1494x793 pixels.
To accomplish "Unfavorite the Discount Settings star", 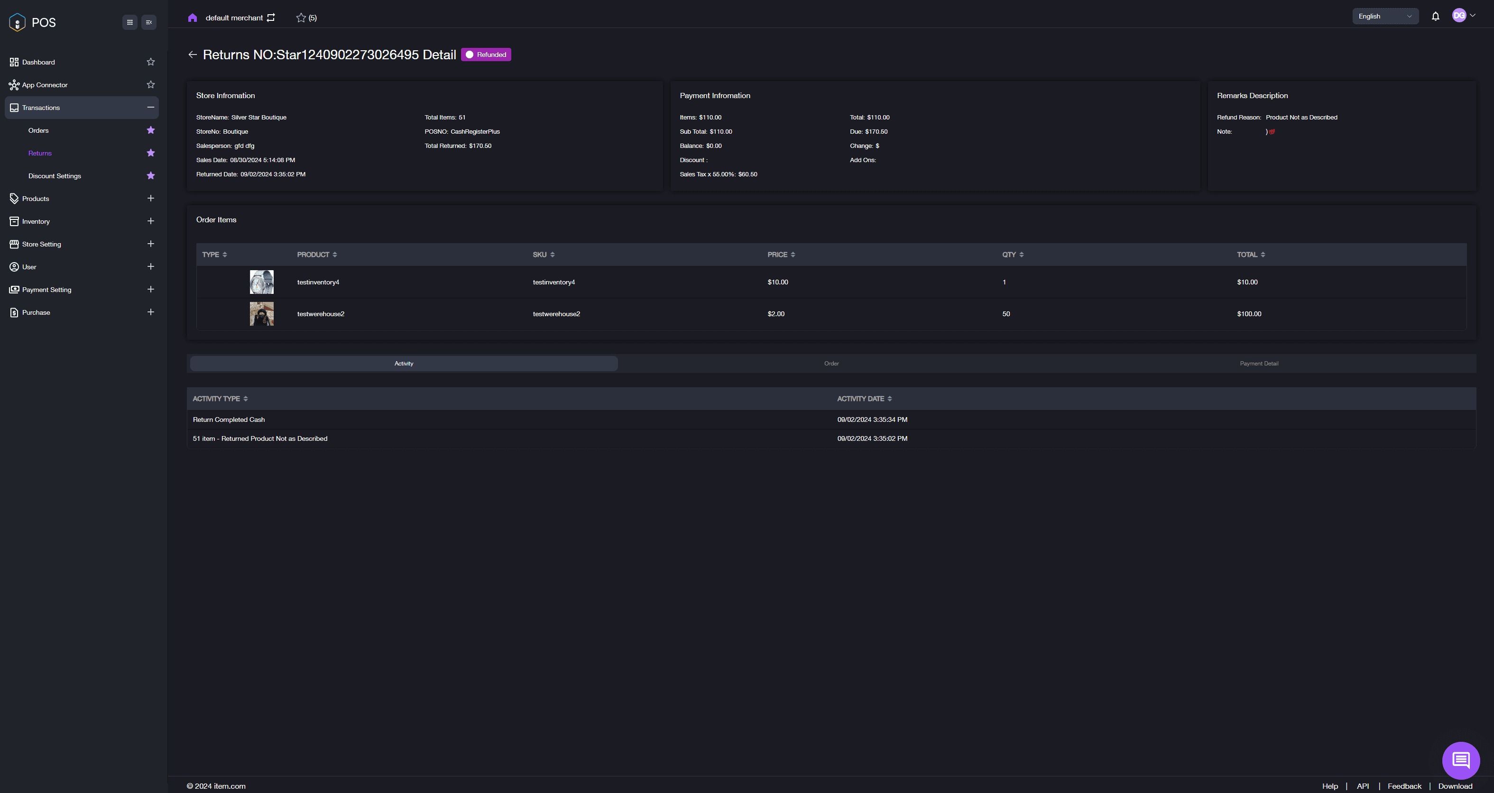I will pos(151,176).
